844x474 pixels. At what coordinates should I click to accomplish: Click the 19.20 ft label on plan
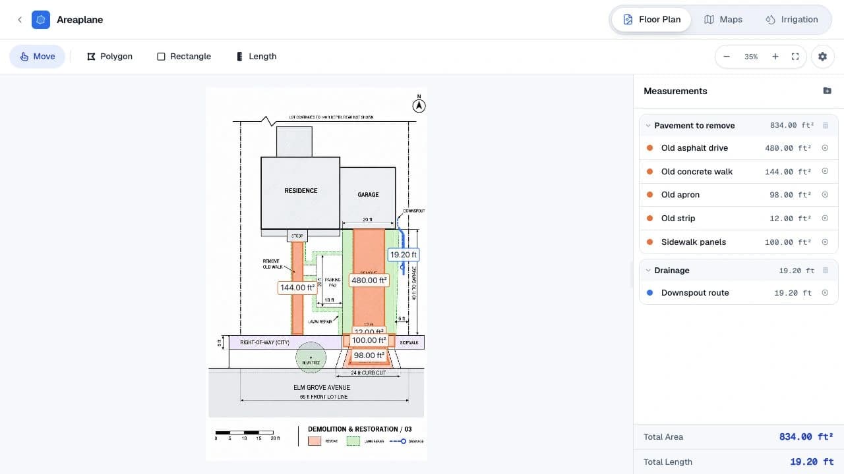point(404,255)
